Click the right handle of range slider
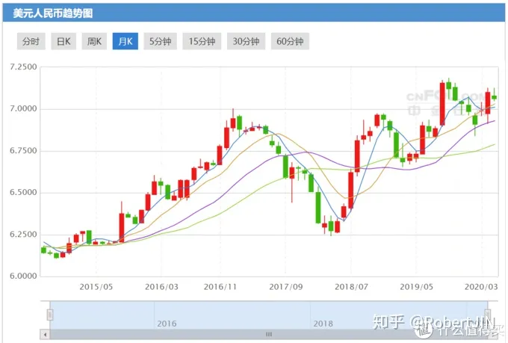The image size is (508, 343). point(488,315)
